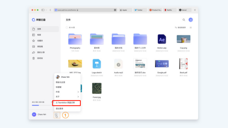Select the Forest.jpg thumbnail
Viewport: 228px width, 128px height.
coord(97,88)
